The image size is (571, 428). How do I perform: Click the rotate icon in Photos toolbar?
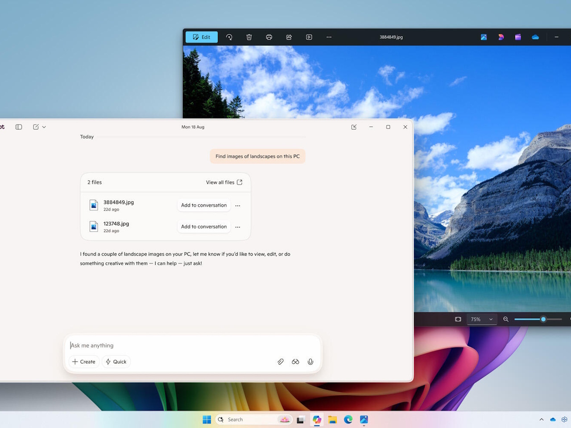click(x=229, y=37)
